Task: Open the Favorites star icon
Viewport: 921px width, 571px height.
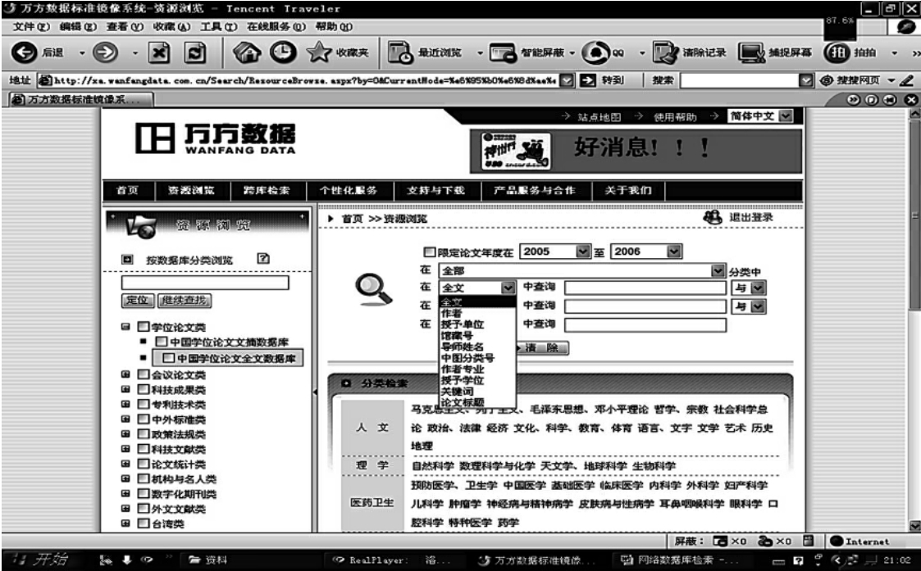Action: (319, 52)
